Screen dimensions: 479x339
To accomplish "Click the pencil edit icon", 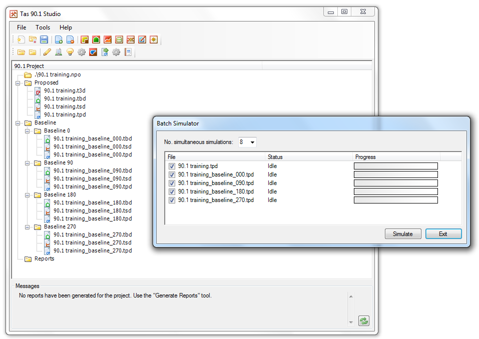I will click(x=47, y=52).
